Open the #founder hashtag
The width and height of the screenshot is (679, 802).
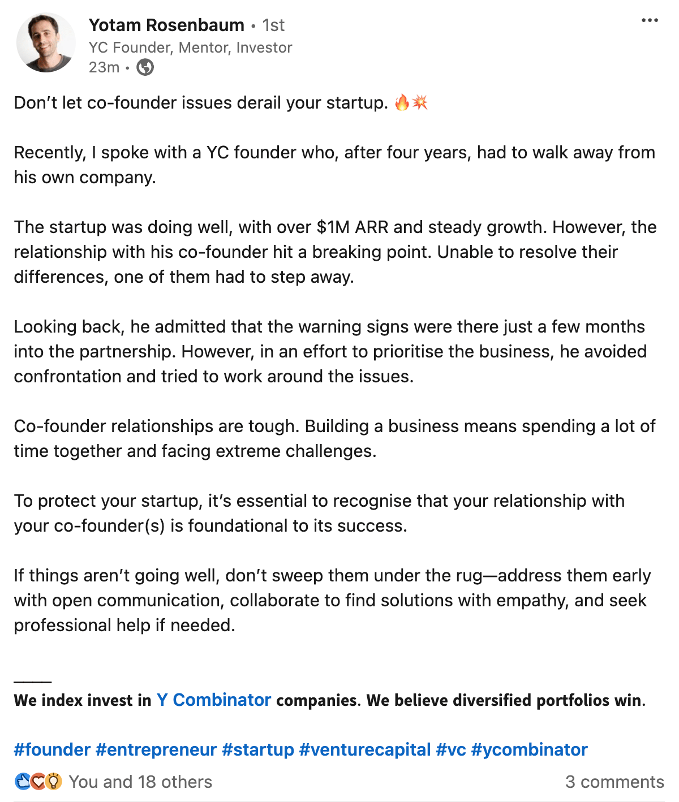click(52, 750)
